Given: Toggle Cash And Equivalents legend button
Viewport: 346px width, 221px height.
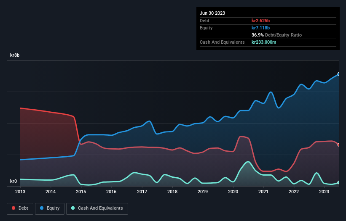Looking at the screenshot, I should coord(97,208).
